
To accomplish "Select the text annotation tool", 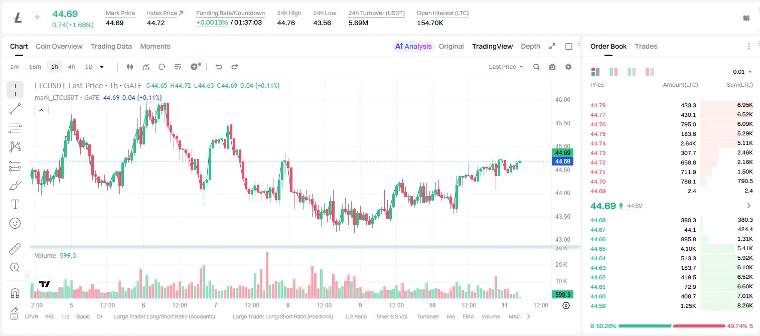I will pos(15,204).
